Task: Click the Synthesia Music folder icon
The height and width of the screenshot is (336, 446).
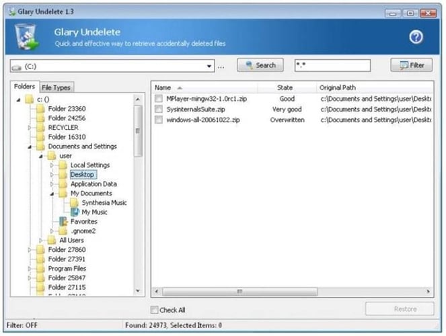Action: [75, 202]
